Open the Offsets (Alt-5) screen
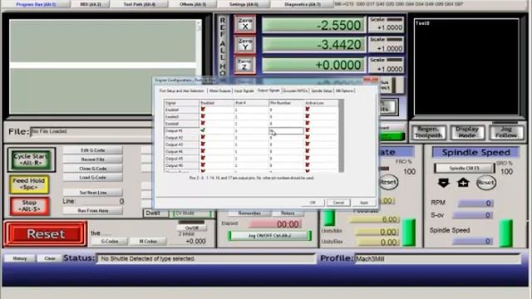Image resolution: width=532 pixels, height=299 pixels. coord(193,4)
